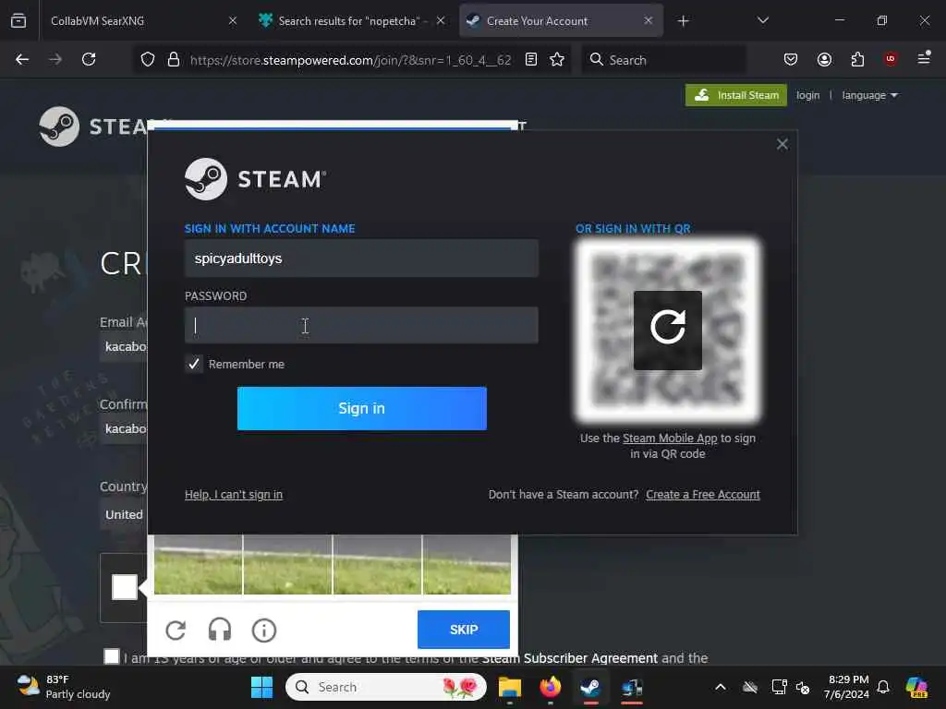Reload the captcha challenge
This screenshot has height=709, width=946.
pyautogui.click(x=176, y=630)
